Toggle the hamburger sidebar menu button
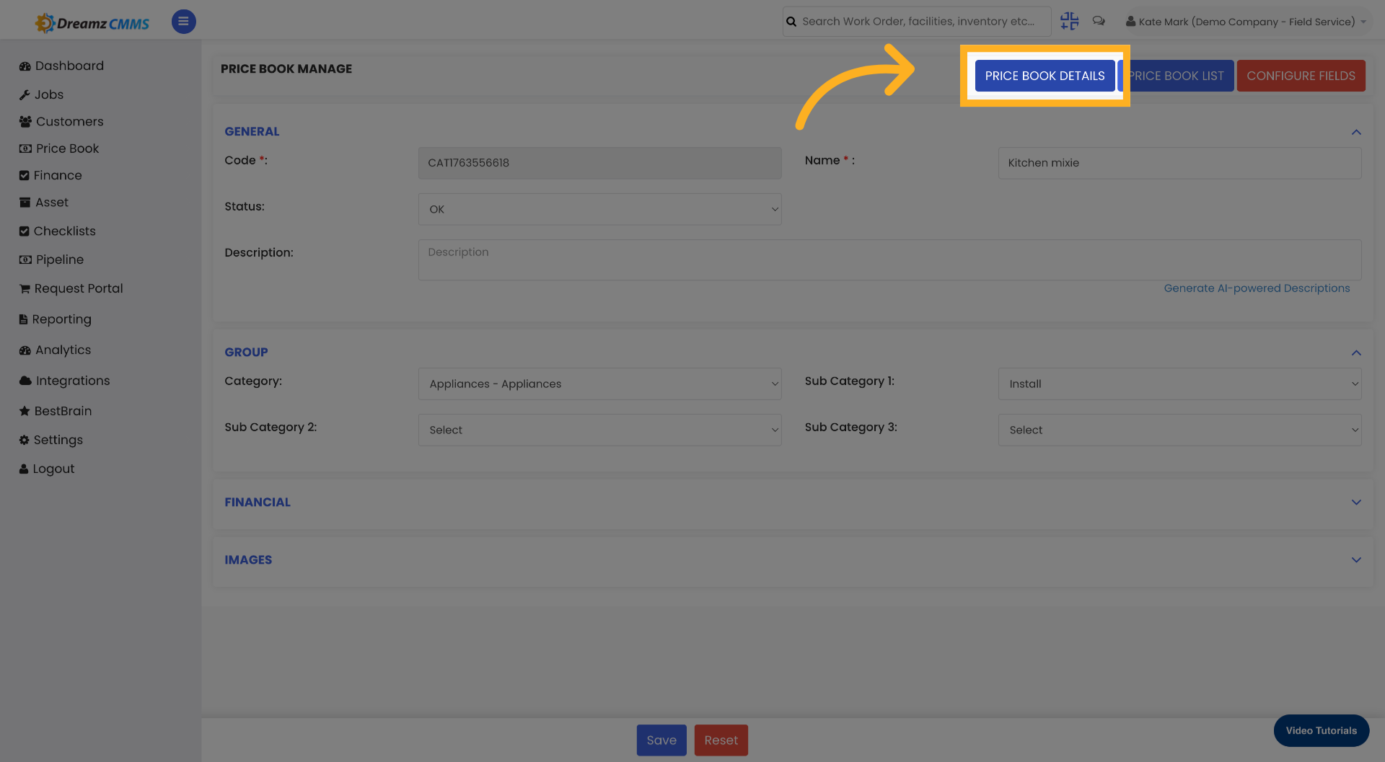Screen dimensions: 1385x762 [183, 22]
